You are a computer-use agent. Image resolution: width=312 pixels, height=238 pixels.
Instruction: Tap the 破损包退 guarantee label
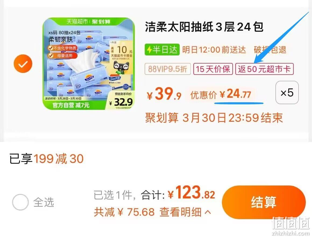[270, 50]
